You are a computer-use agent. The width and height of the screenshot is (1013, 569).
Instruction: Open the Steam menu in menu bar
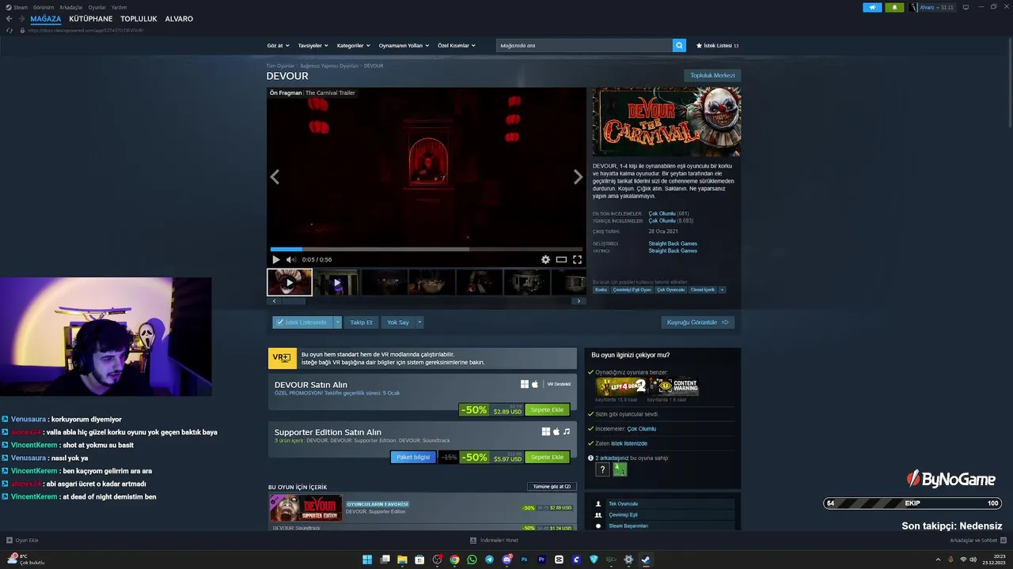click(x=17, y=7)
